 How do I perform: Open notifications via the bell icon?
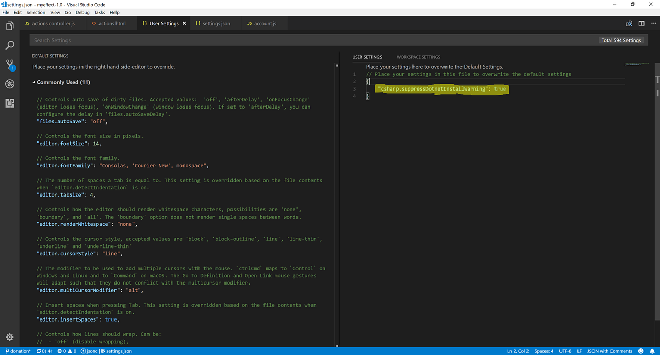(x=652, y=351)
